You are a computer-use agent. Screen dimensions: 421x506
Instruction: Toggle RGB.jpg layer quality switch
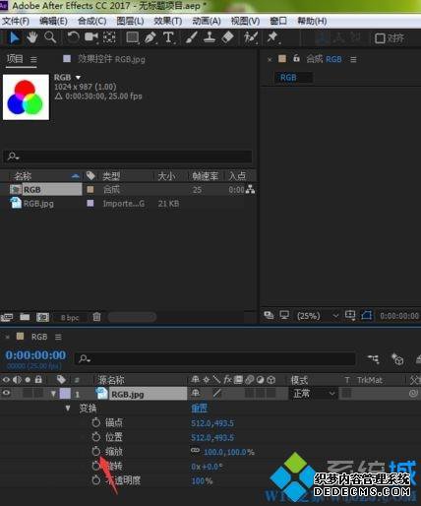click(216, 393)
